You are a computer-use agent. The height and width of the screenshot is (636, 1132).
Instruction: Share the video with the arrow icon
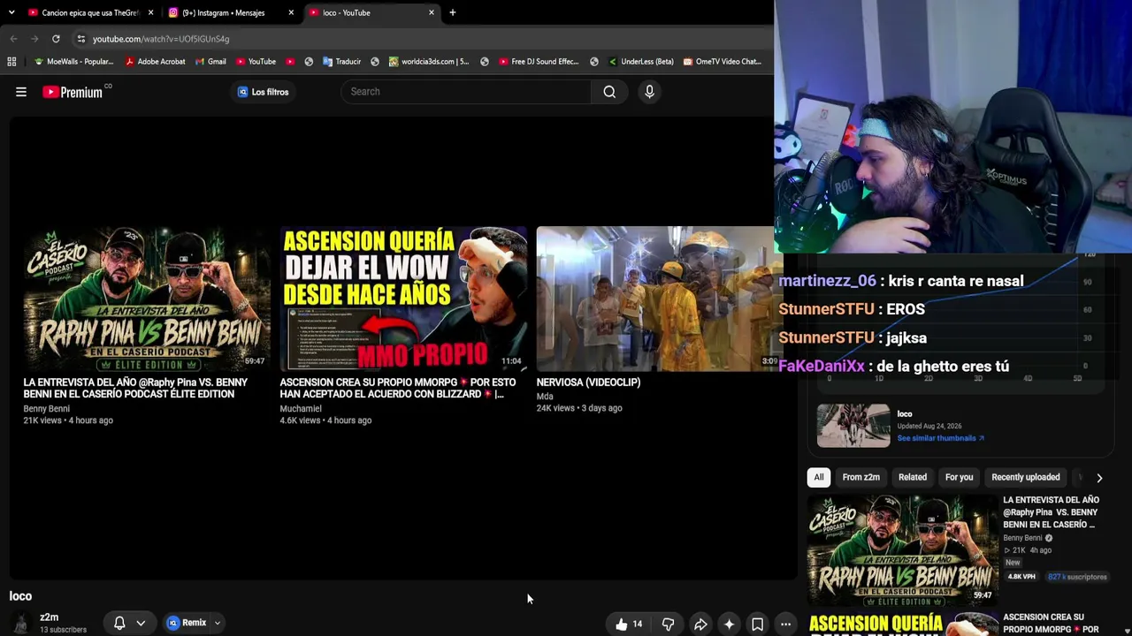tap(700, 625)
